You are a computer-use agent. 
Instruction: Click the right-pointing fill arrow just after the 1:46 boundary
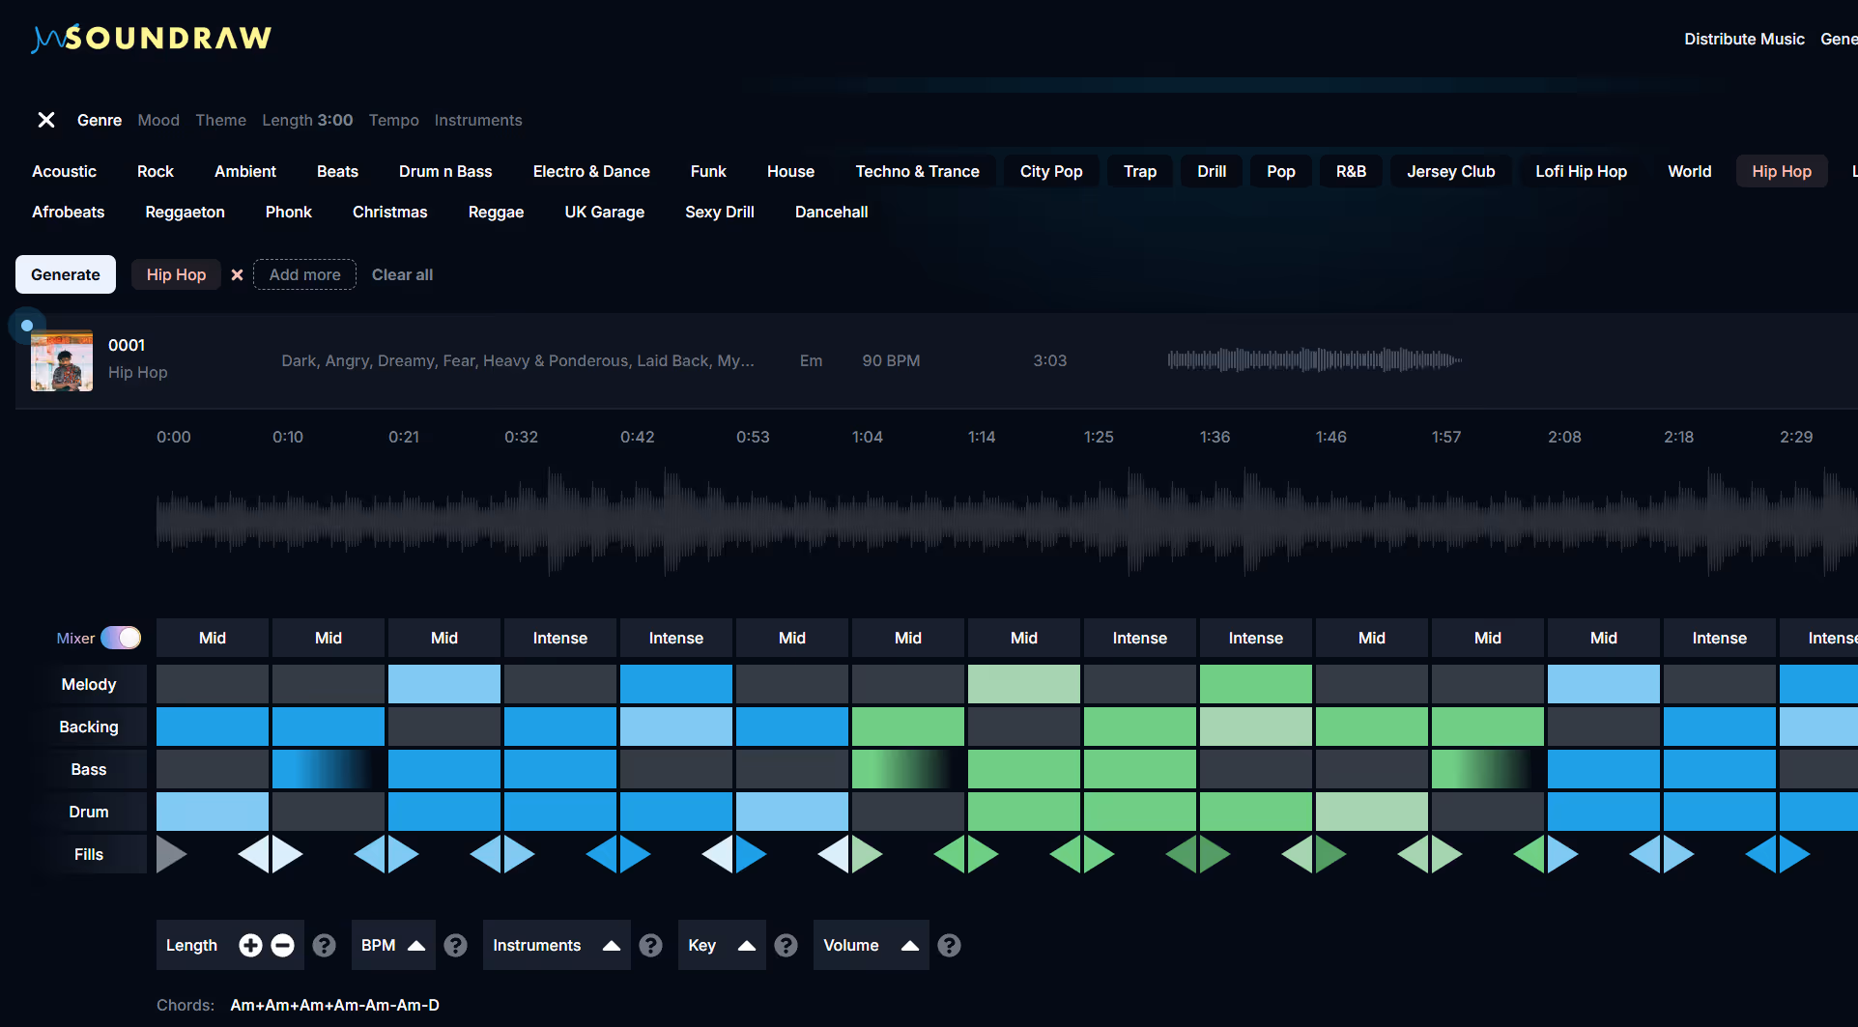(1330, 854)
